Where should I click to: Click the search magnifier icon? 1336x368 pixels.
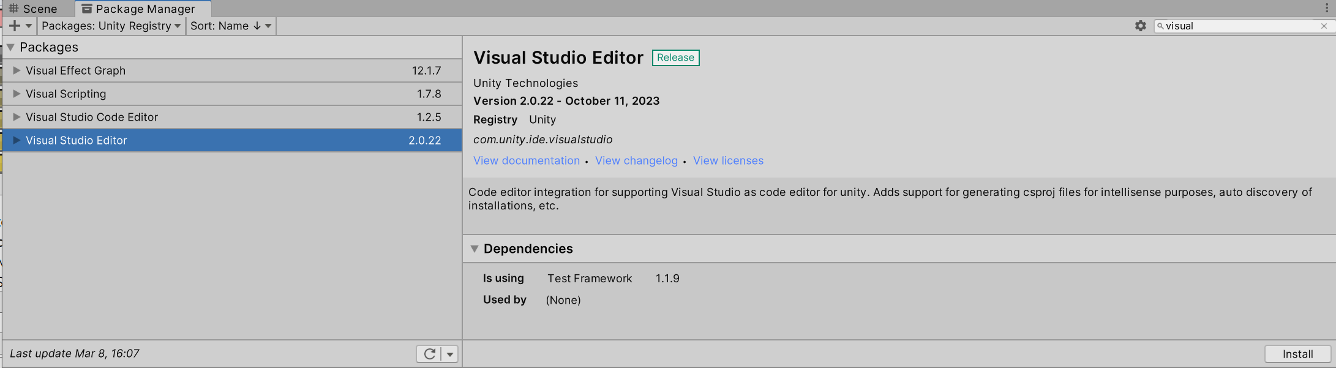click(1160, 26)
